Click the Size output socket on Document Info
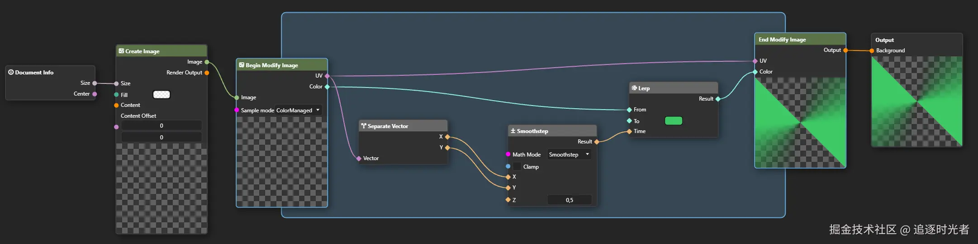This screenshot has width=978, height=244. point(95,83)
